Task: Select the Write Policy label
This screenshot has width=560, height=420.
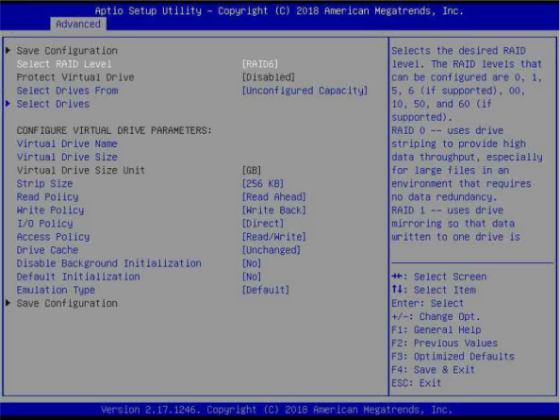Action: coord(50,210)
